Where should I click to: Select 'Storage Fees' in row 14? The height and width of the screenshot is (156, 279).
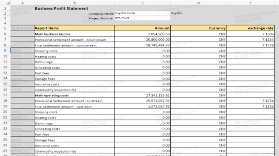(74, 79)
